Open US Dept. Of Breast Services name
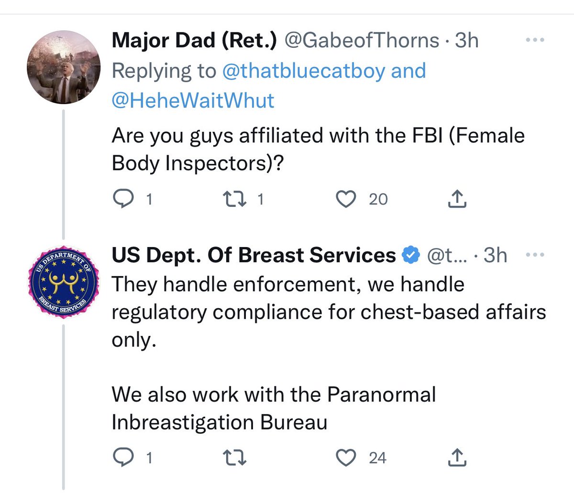 pyautogui.click(x=254, y=255)
